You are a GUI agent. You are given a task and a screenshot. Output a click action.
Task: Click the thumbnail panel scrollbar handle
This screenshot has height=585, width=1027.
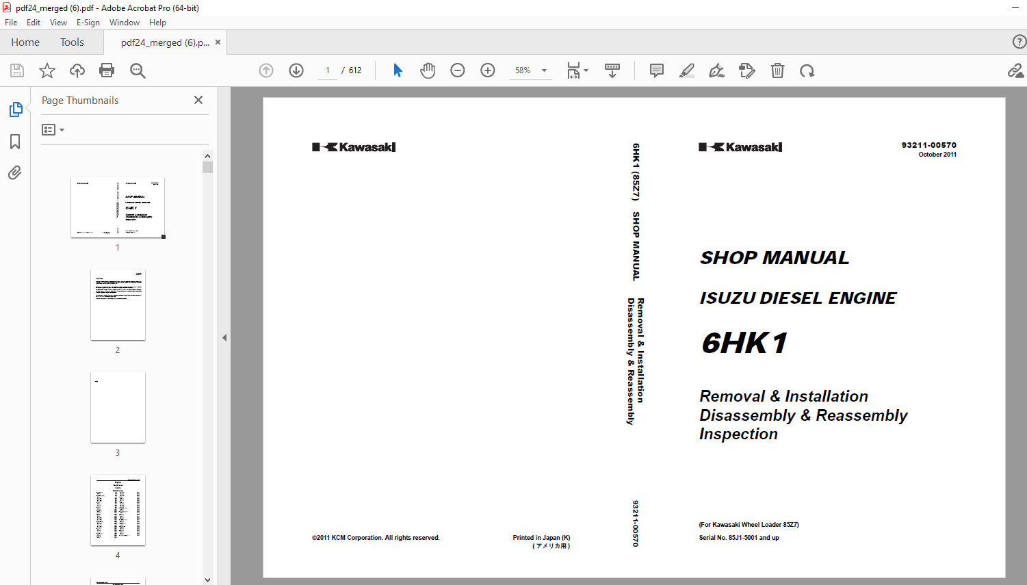coord(208,167)
